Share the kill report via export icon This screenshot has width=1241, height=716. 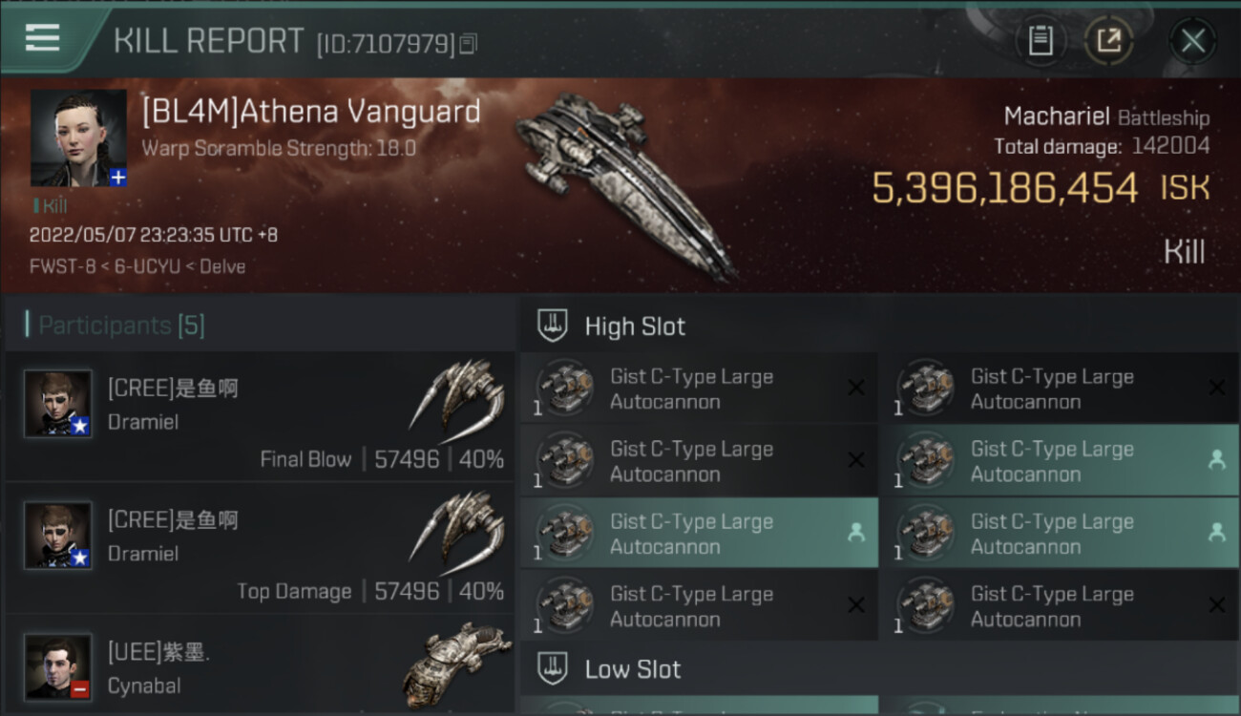pos(1108,41)
